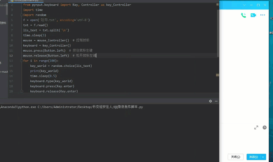Click the 发送(S) send button
The width and height of the screenshot is (273, 162).
[253, 157]
